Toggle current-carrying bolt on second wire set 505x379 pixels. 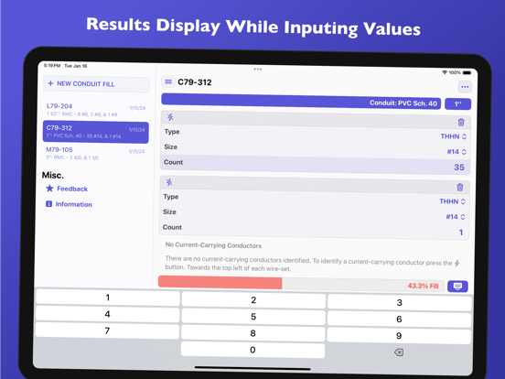(x=169, y=182)
